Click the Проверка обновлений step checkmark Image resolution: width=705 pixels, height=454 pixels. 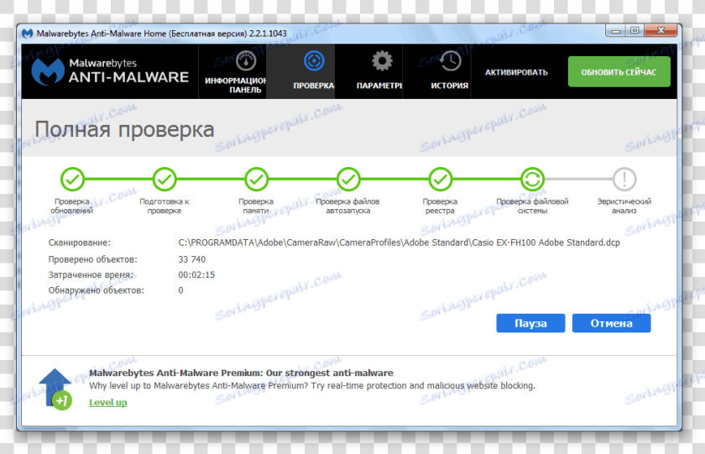(x=72, y=180)
